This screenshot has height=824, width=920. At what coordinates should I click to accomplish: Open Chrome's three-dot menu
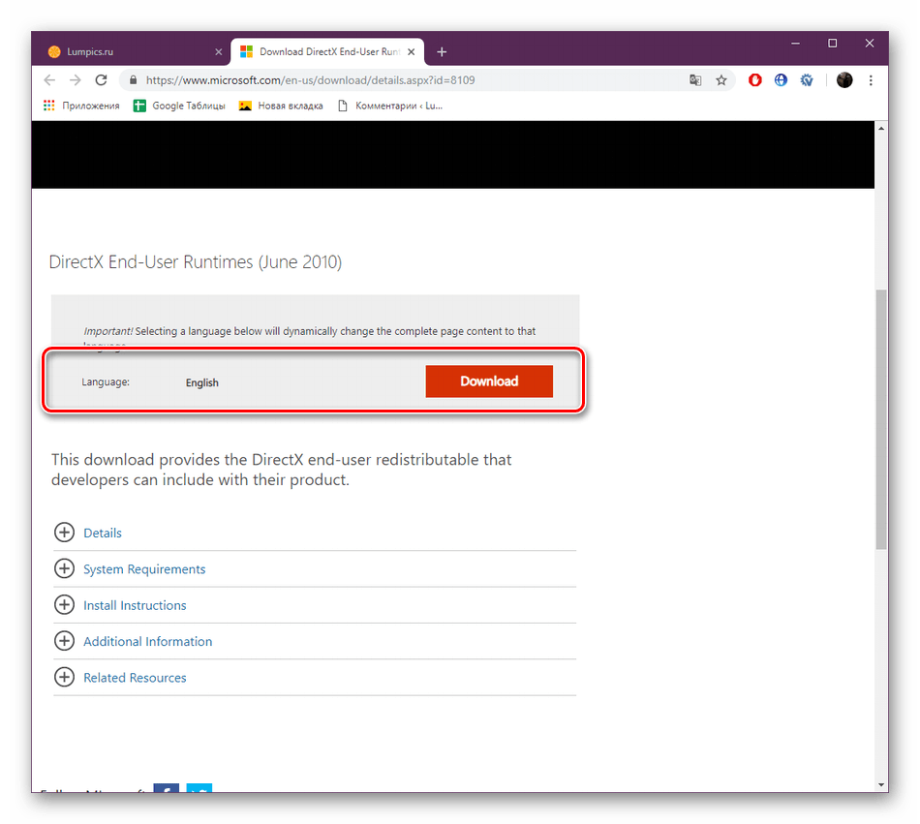pos(871,80)
